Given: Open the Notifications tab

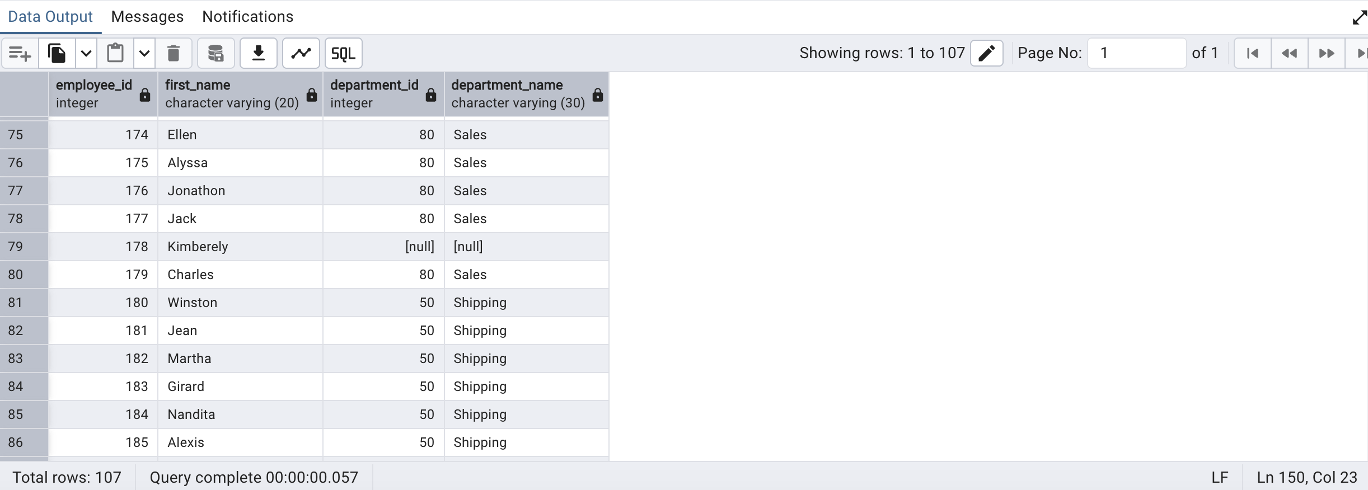Looking at the screenshot, I should [x=247, y=17].
